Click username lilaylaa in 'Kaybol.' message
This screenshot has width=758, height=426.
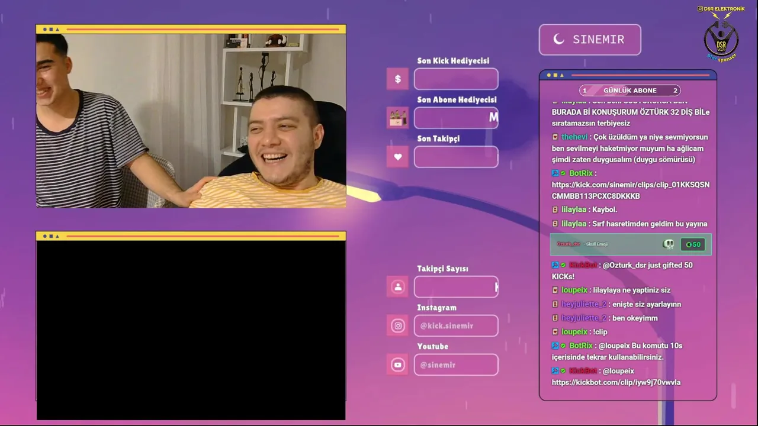(x=574, y=210)
